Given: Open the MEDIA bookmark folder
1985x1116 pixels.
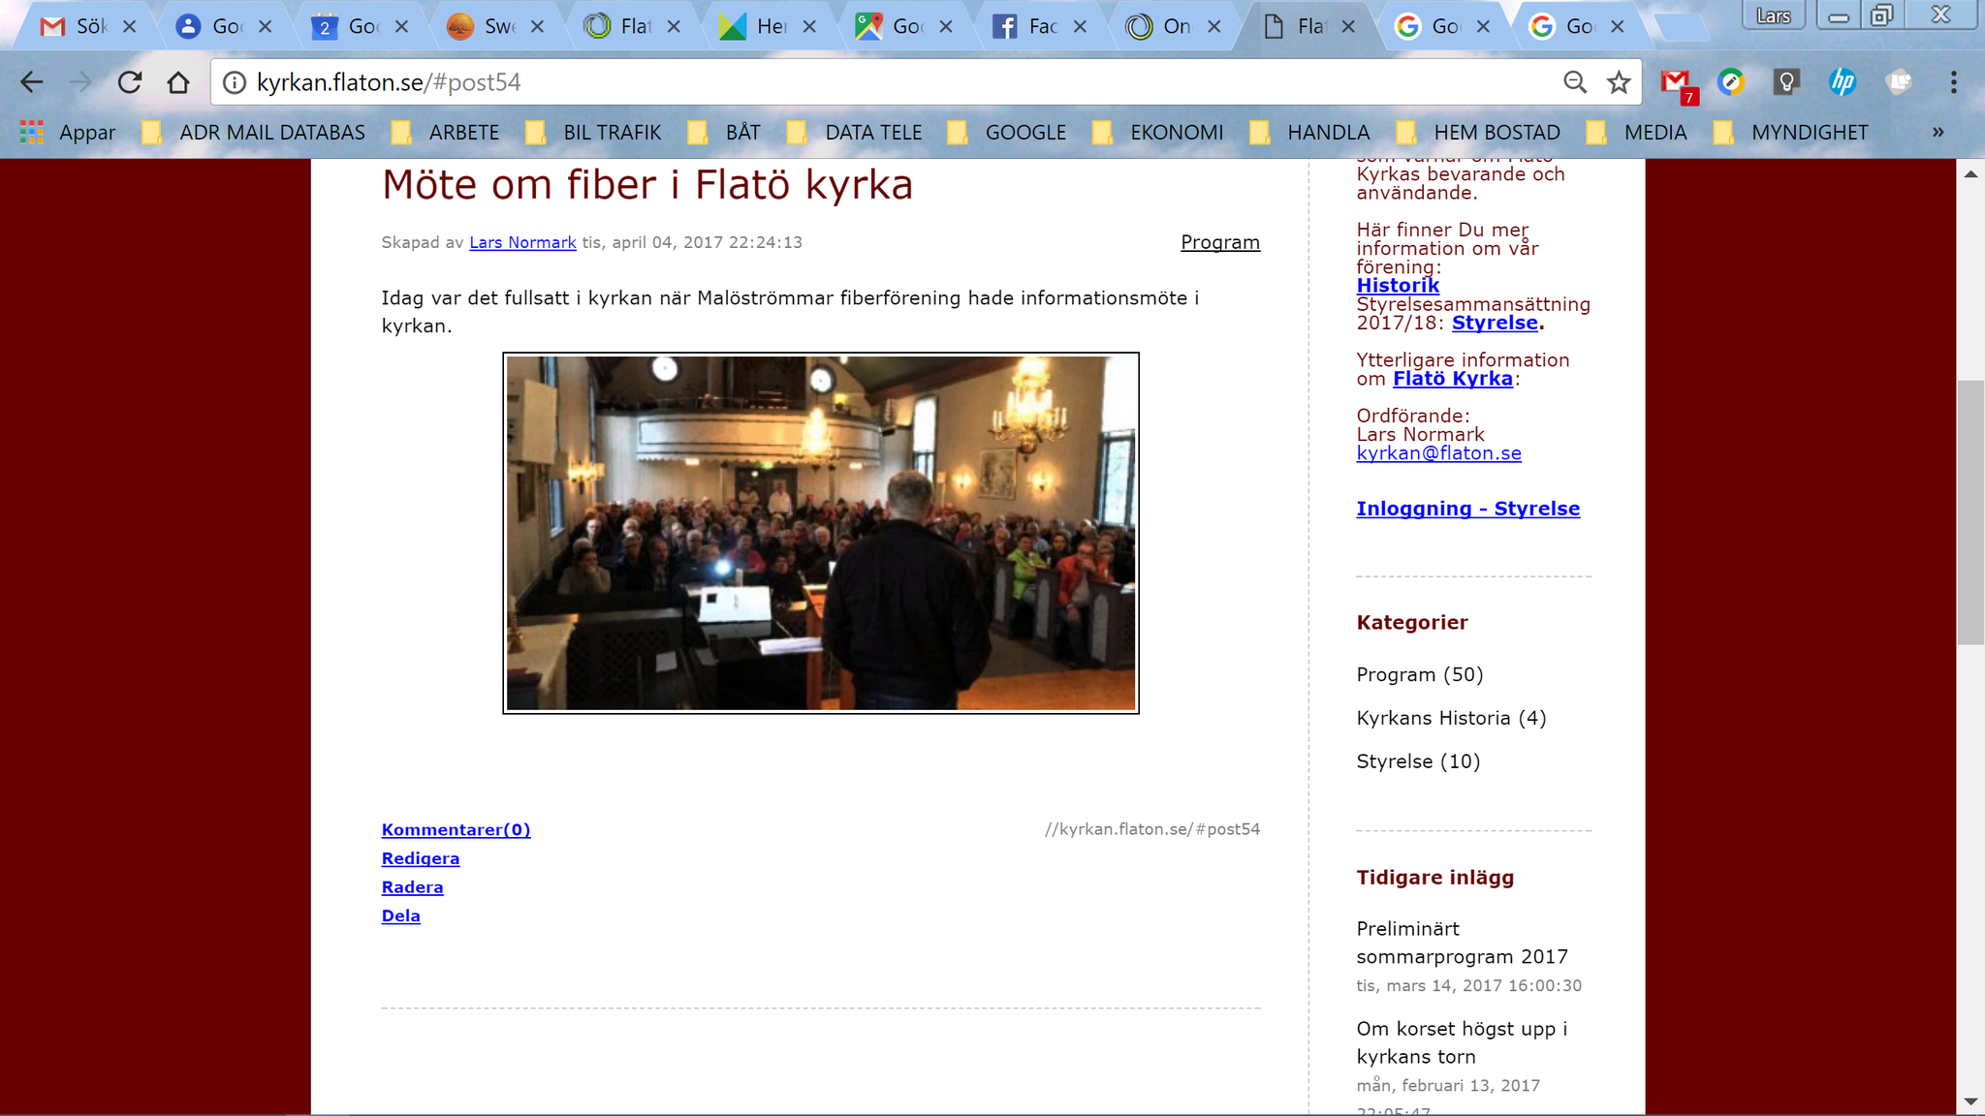Looking at the screenshot, I should click(1637, 133).
